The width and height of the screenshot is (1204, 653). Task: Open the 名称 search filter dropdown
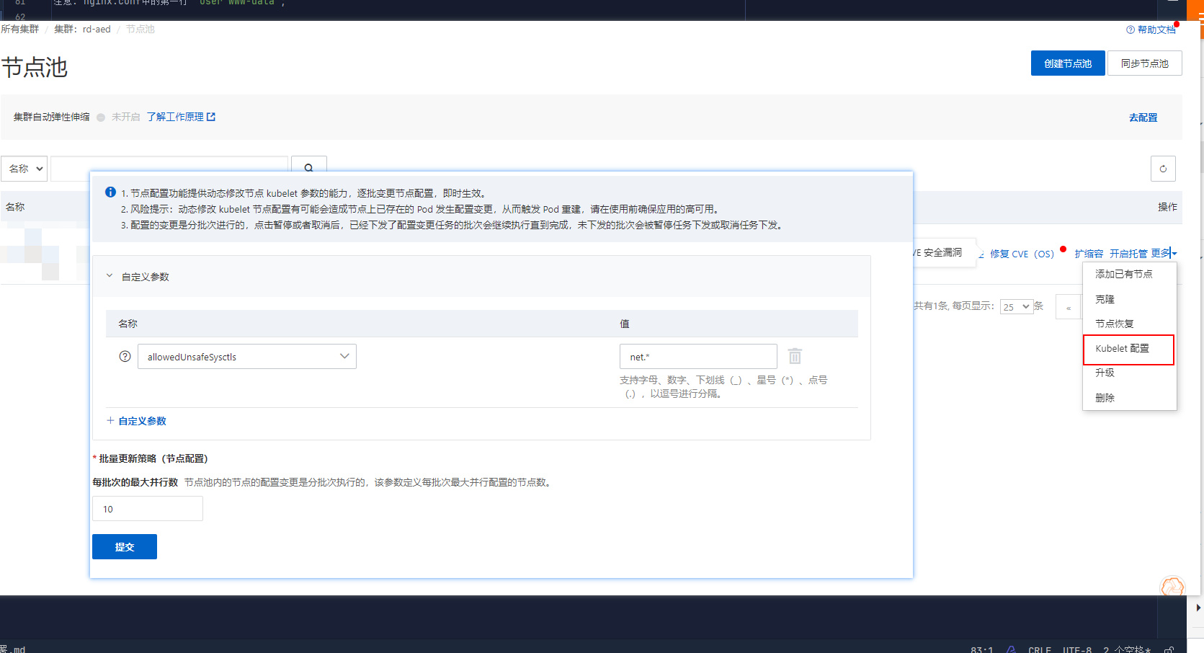pos(24,169)
